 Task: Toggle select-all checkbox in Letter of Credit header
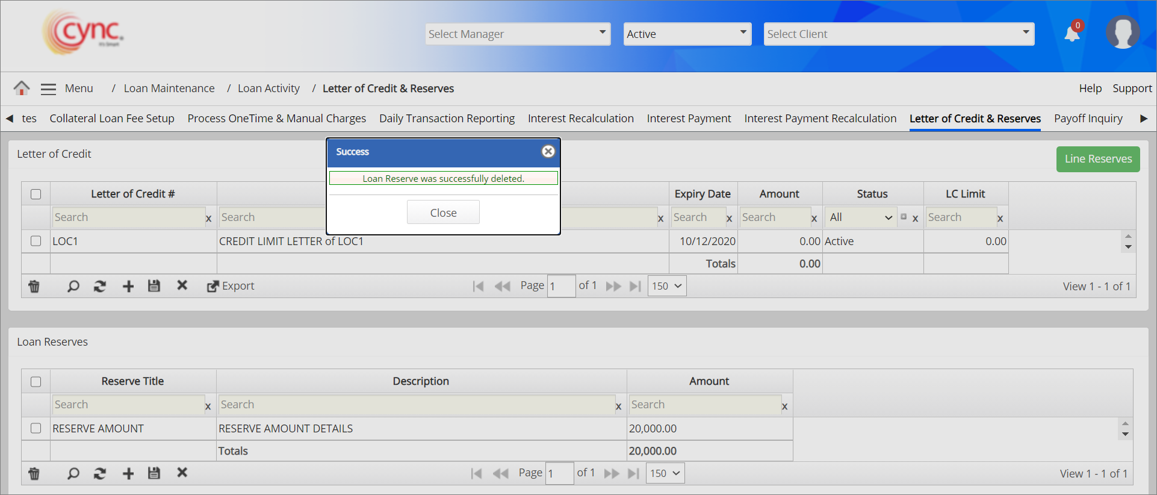click(x=36, y=194)
